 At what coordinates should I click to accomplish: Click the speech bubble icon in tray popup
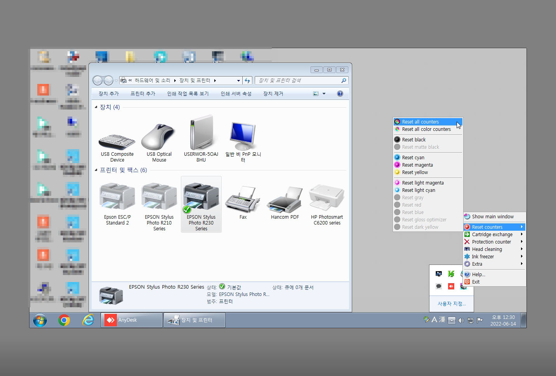coord(439,286)
